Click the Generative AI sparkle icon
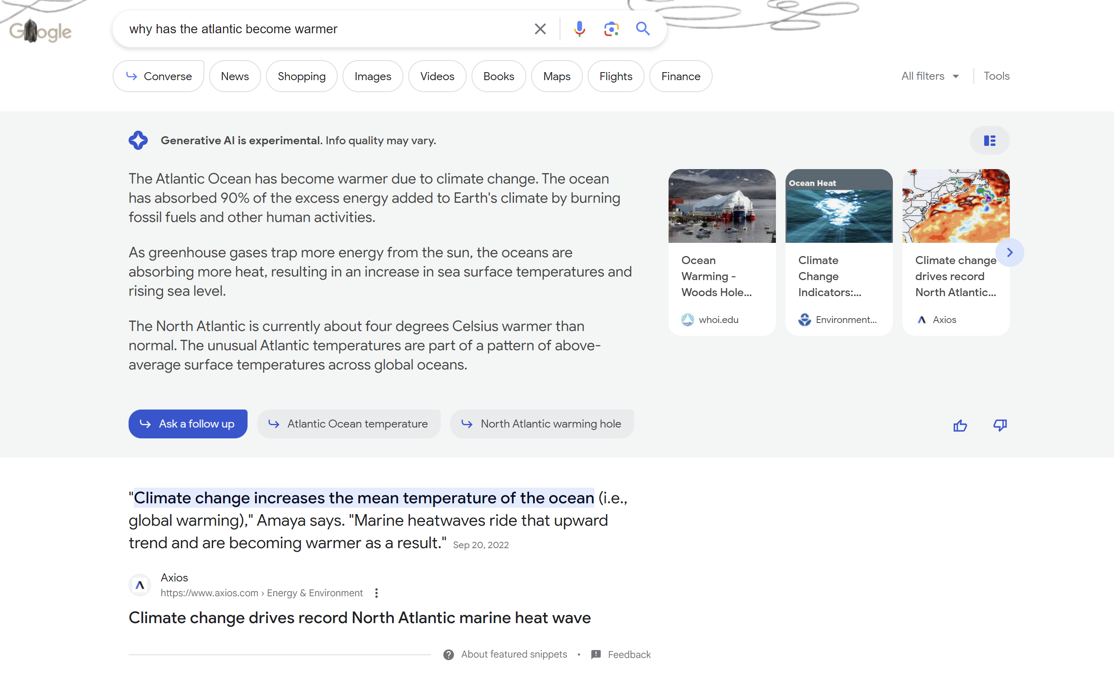 pyautogui.click(x=138, y=140)
